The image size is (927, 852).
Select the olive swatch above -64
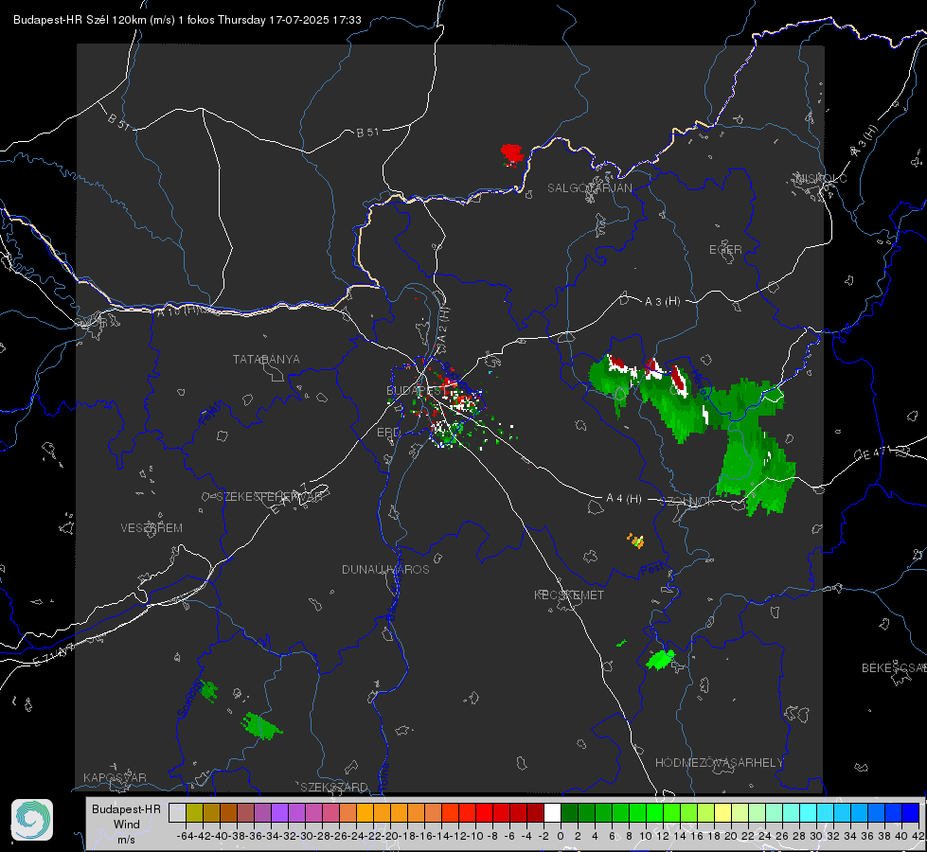coord(194,812)
